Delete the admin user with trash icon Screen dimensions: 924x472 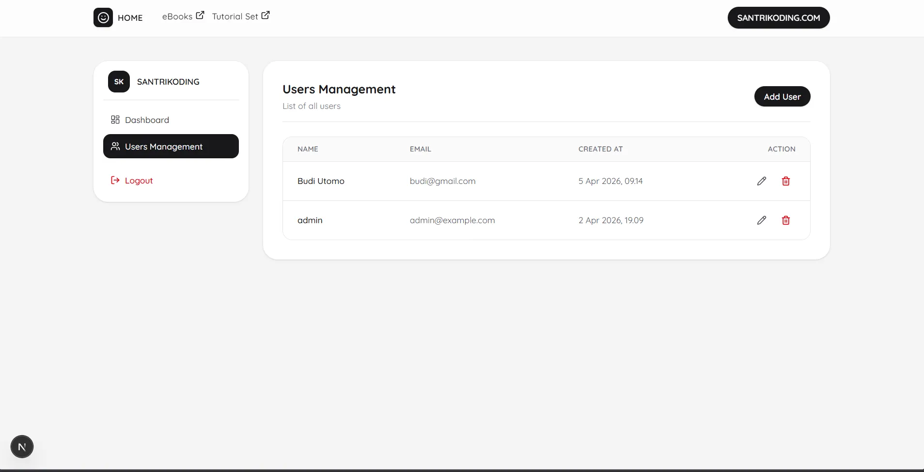coord(786,220)
